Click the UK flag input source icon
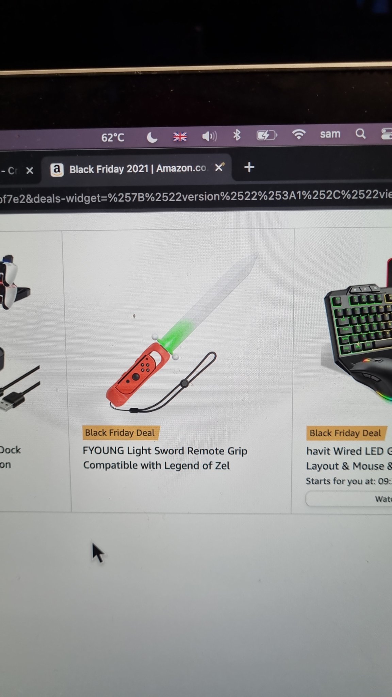Screen dimensions: 392x697 pyautogui.click(x=180, y=137)
